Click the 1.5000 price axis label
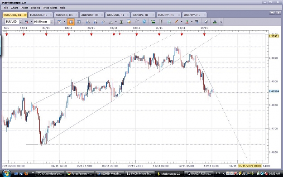 (x=273, y=58)
